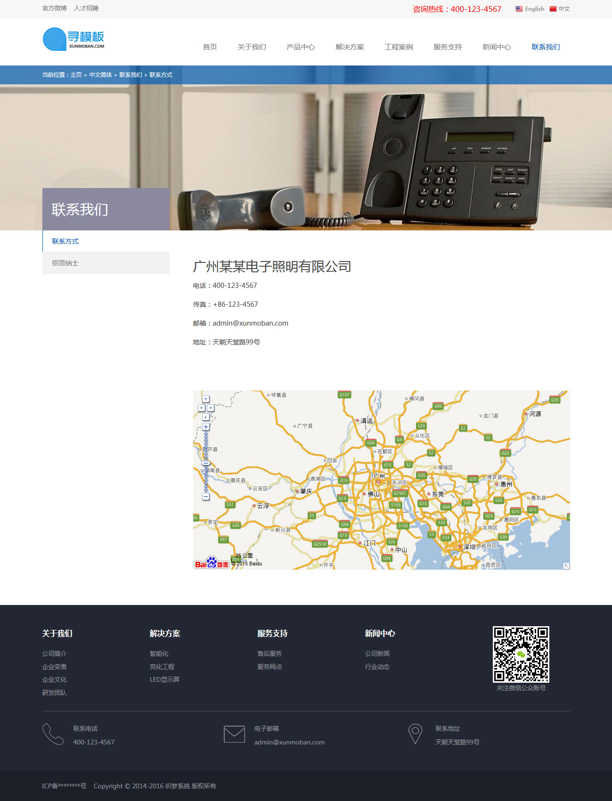Pan the map up with the arrow button
The width and height of the screenshot is (612, 801).
(206, 399)
